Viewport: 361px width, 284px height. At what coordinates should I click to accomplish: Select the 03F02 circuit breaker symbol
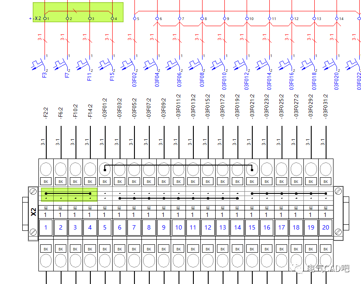(128, 64)
